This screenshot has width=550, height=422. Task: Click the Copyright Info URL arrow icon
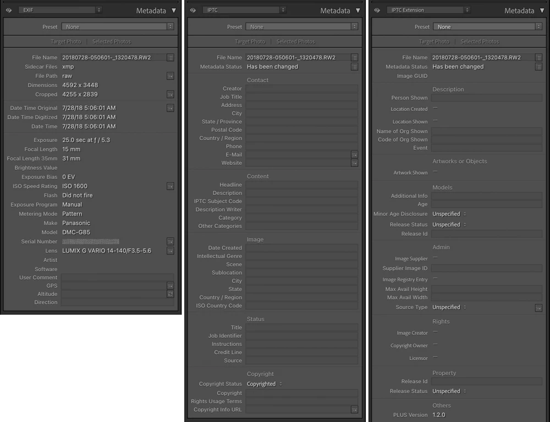[354, 409]
